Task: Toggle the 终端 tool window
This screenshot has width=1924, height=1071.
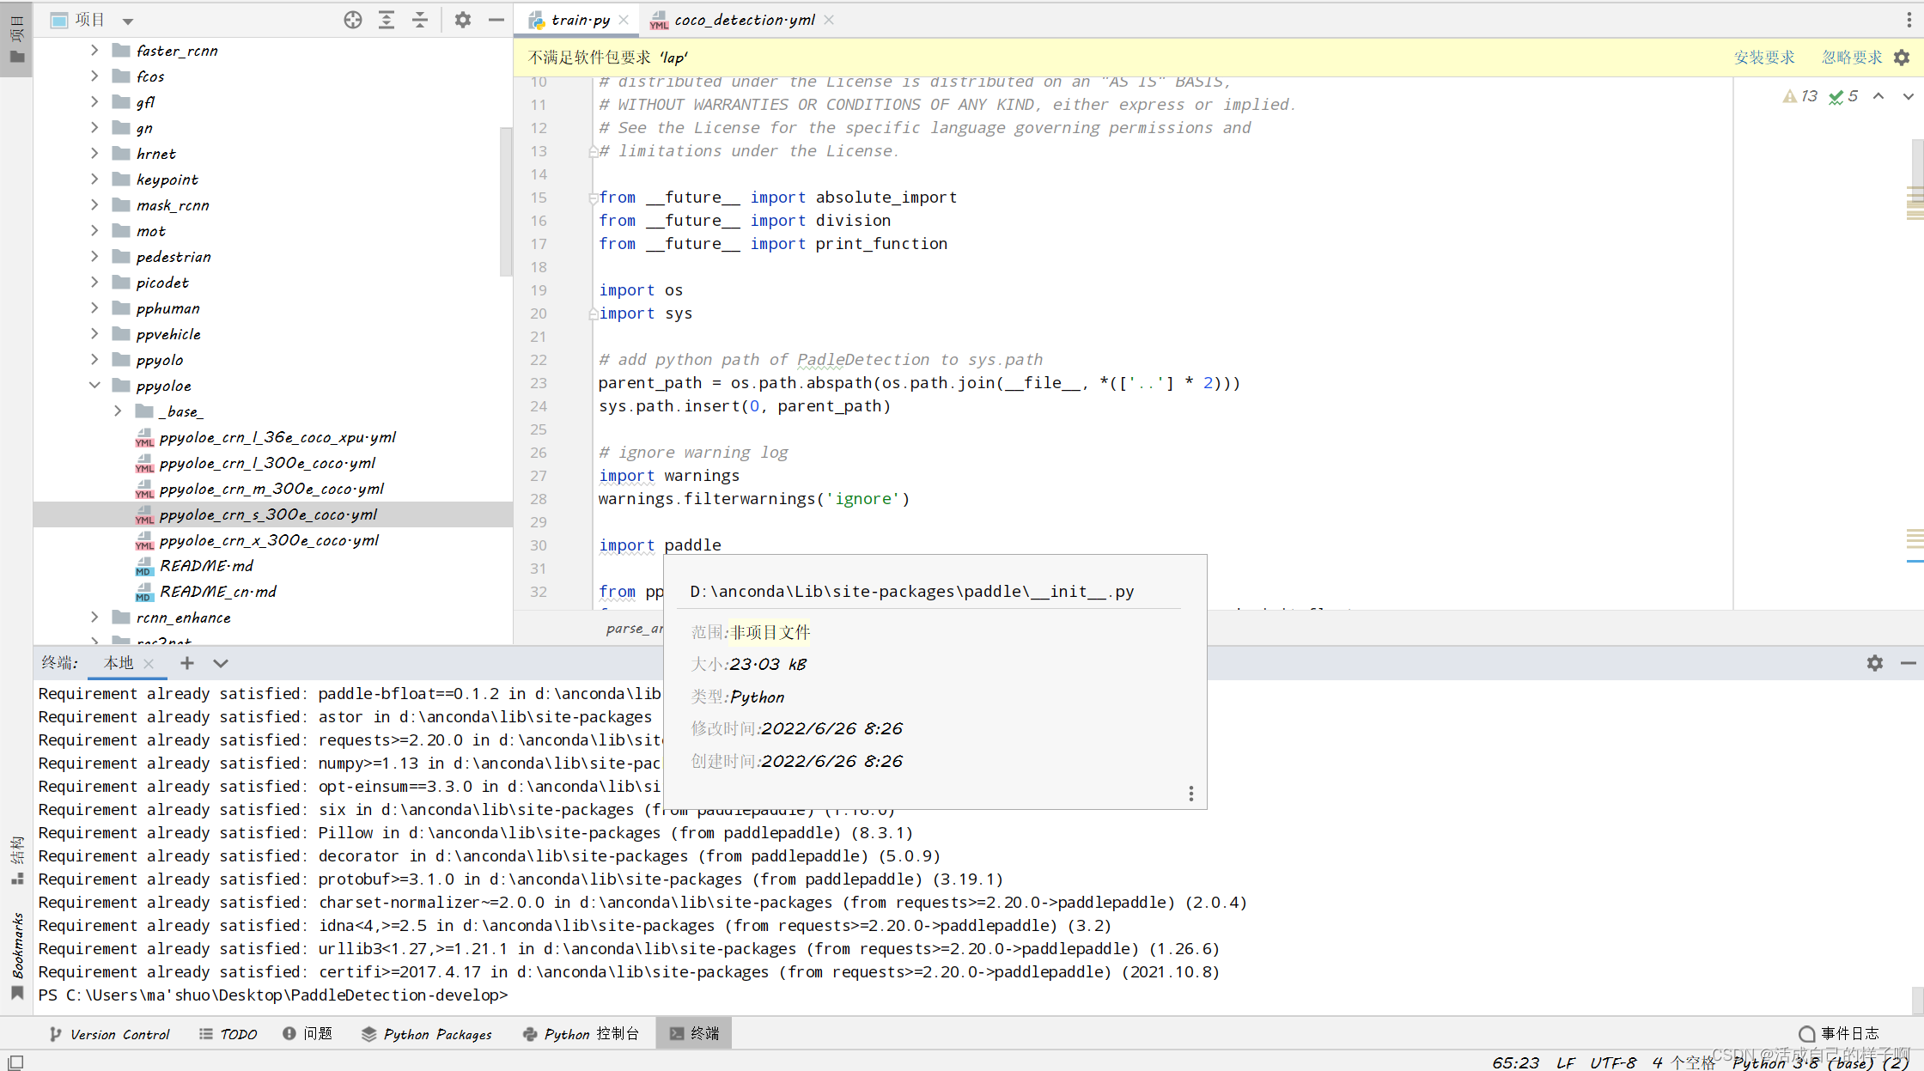Action: [693, 1033]
